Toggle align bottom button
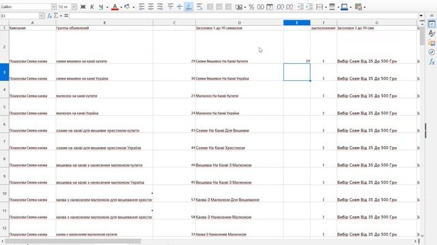This screenshot has height=245, width=437. [x=188, y=7]
